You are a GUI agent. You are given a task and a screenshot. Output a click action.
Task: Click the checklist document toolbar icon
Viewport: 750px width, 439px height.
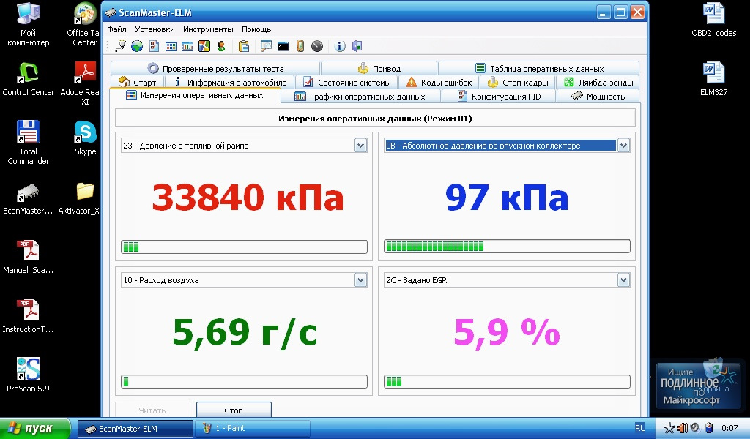154,46
